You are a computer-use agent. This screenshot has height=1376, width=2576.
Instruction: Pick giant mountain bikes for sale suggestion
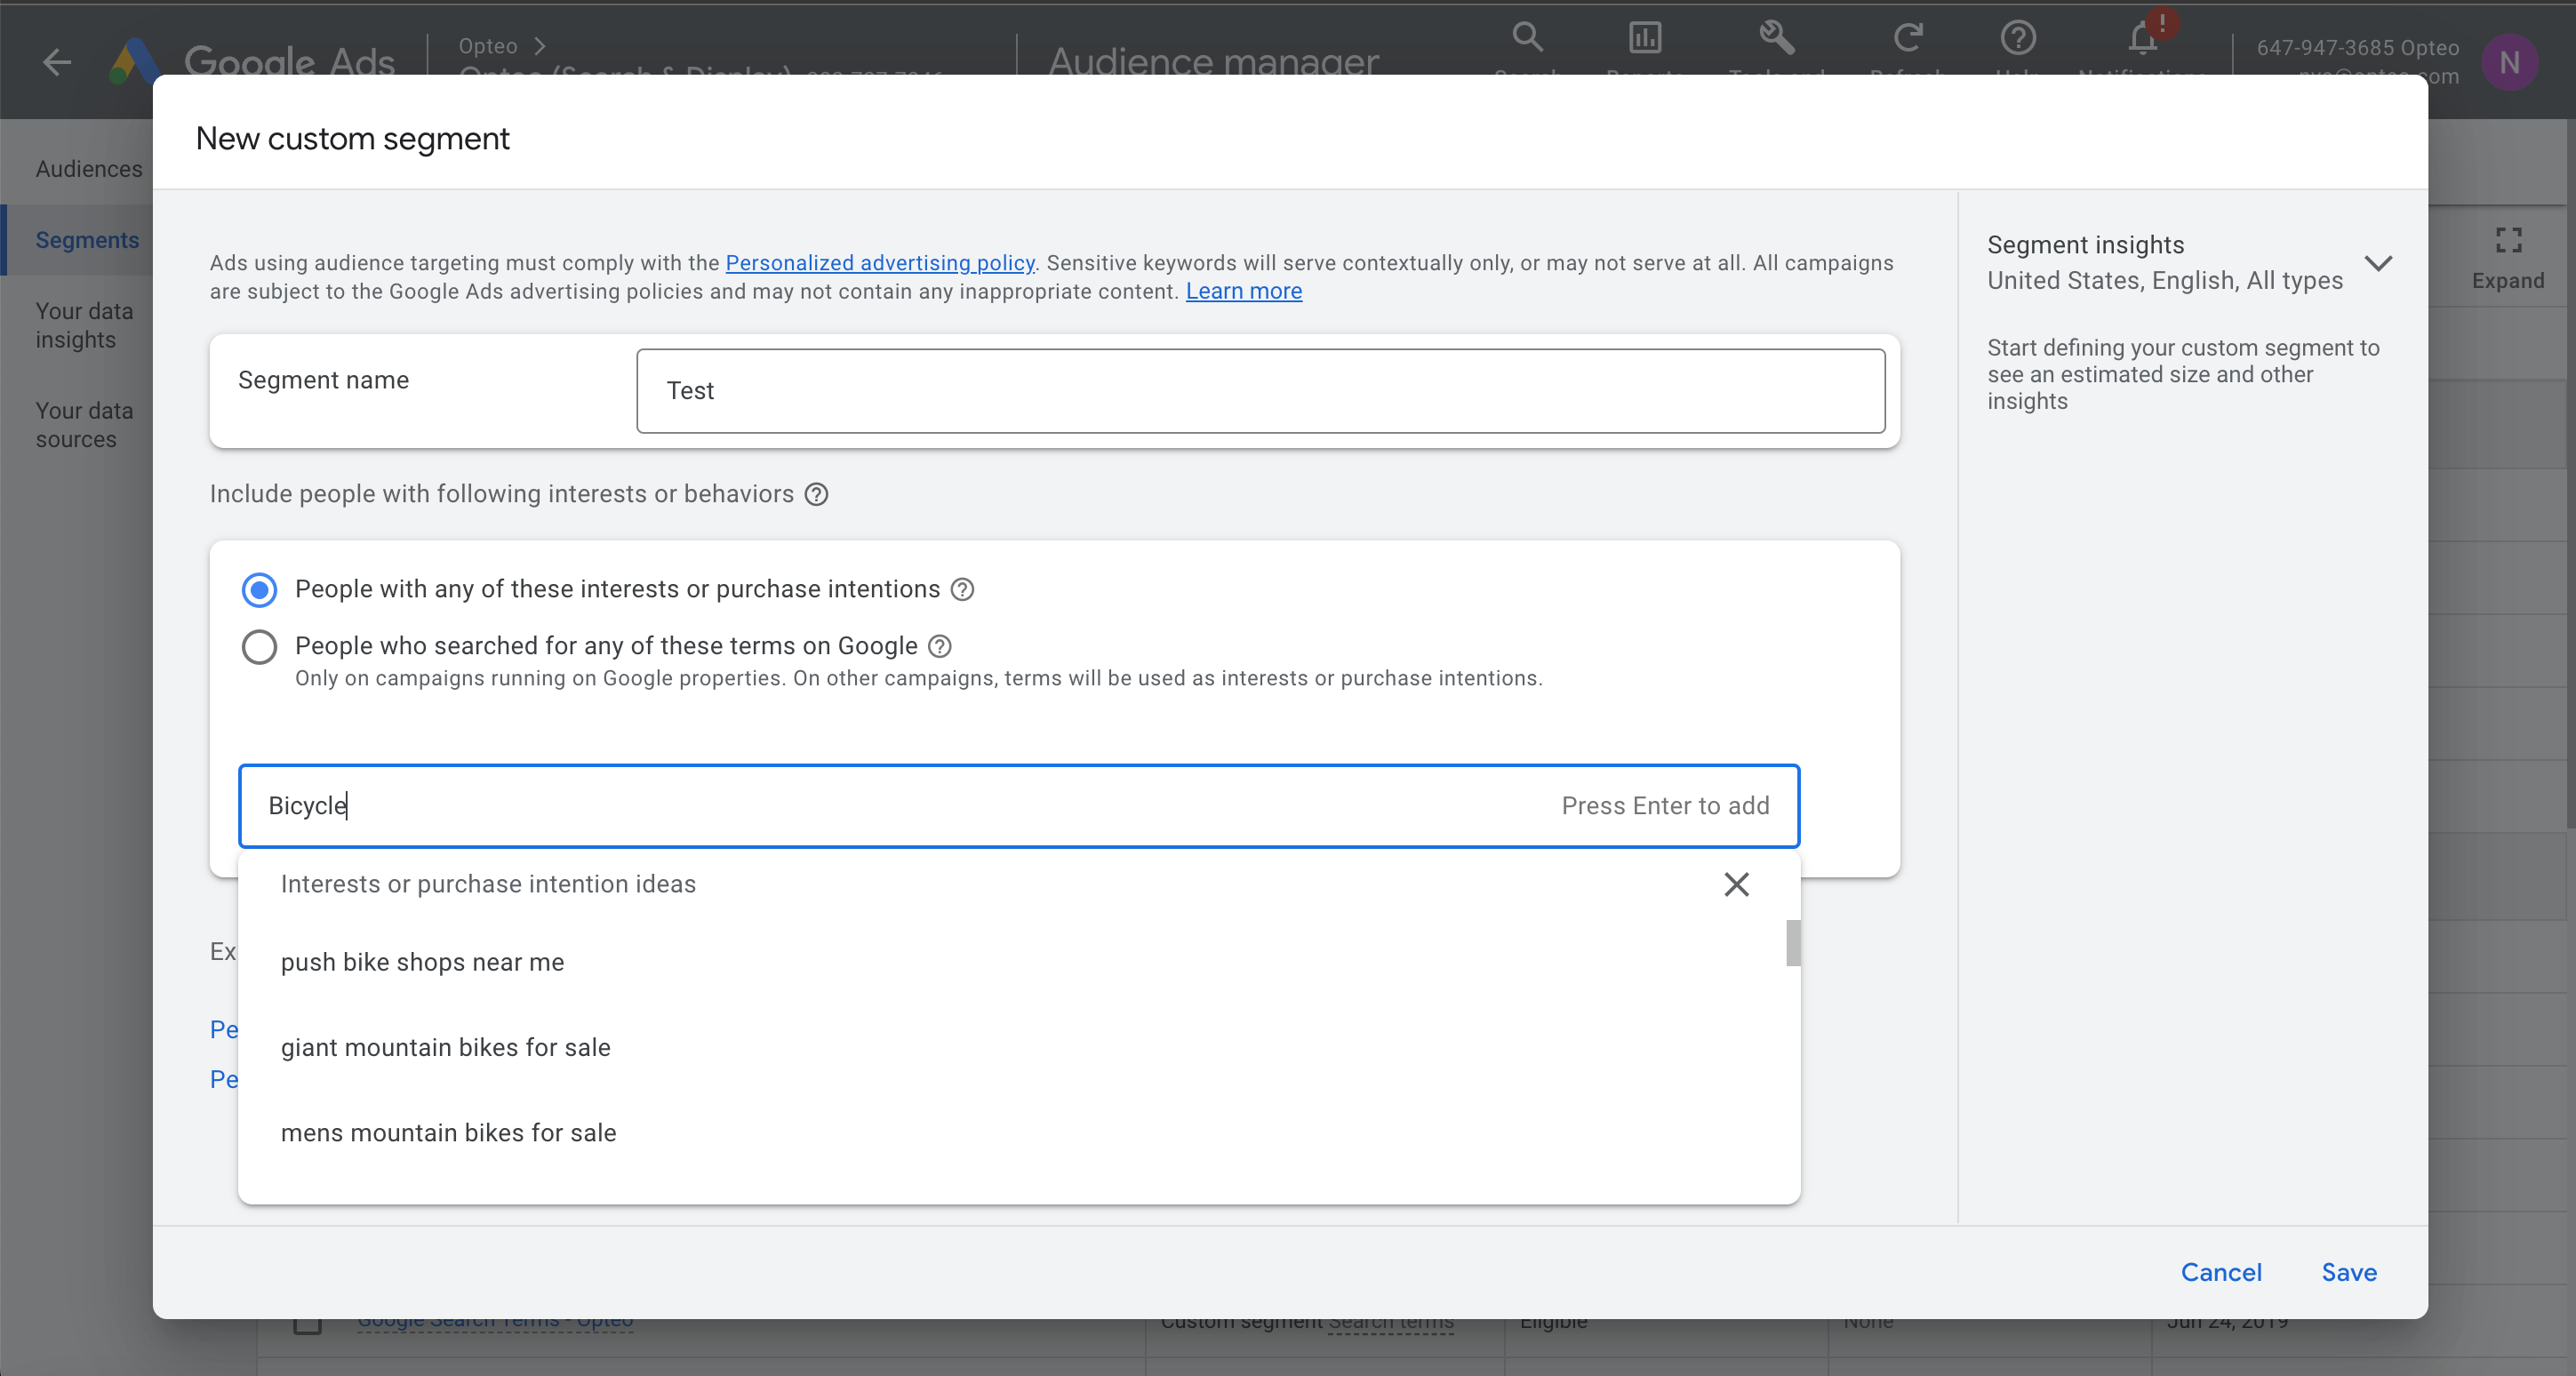point(445,1047)
